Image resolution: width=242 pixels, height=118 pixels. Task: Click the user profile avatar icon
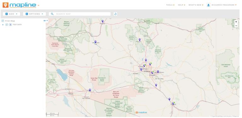coord(208,5)
